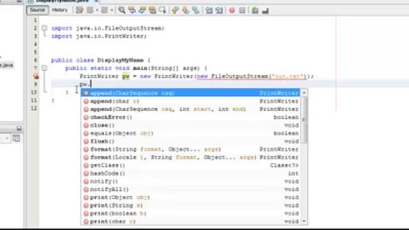Image resolution: width=409 pixels, height=230 pixels.
Task: Collapse the imports fold on line 2
Action: click(x=44, y=28)
